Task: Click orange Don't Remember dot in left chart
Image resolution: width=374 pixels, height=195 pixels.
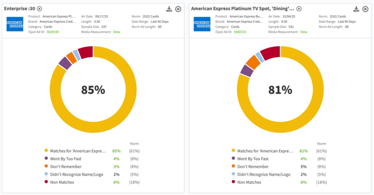Action: (x=46, y=167)
